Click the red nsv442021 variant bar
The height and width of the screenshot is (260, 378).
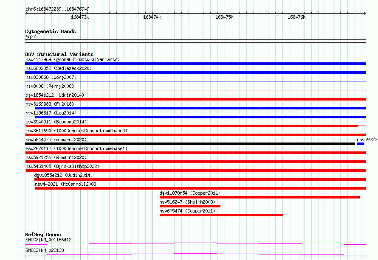200,188
